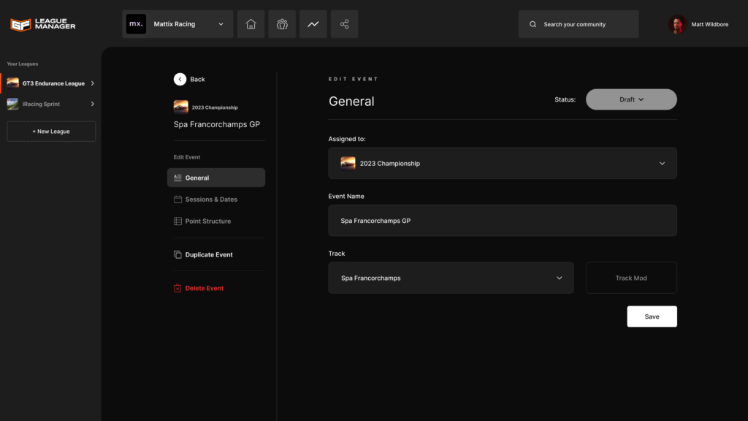Image resolution: width=748 pixels, height=421 pixels.
Task: Click the Back arrow button
Action: click(180, 79)
